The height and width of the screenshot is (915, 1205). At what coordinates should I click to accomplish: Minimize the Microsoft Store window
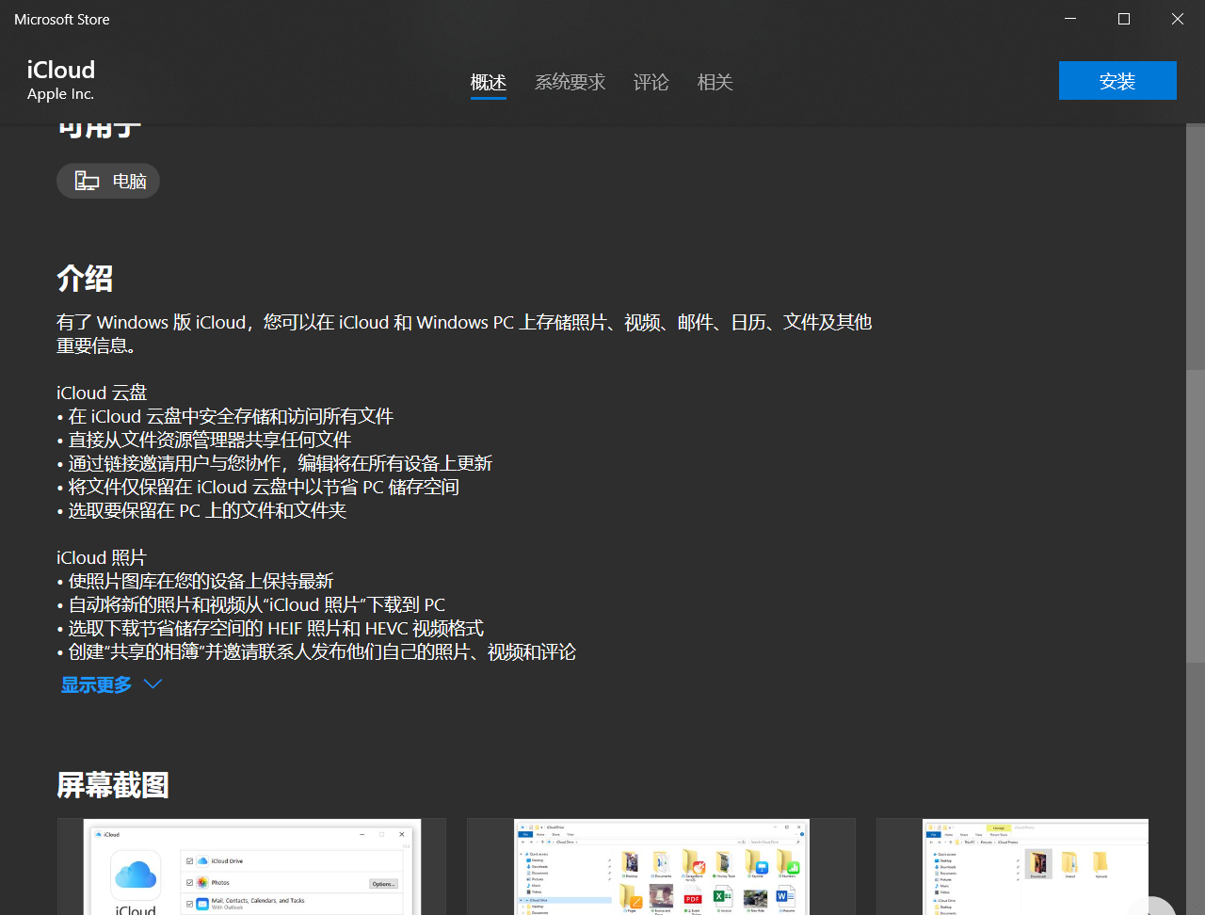point(1069,19)
